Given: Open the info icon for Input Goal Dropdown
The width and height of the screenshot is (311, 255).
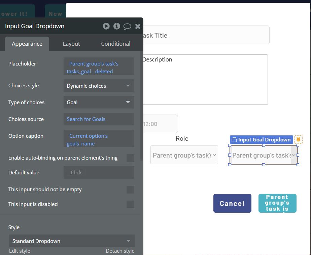Looking at the screenshot, I should tap(116, 26).
